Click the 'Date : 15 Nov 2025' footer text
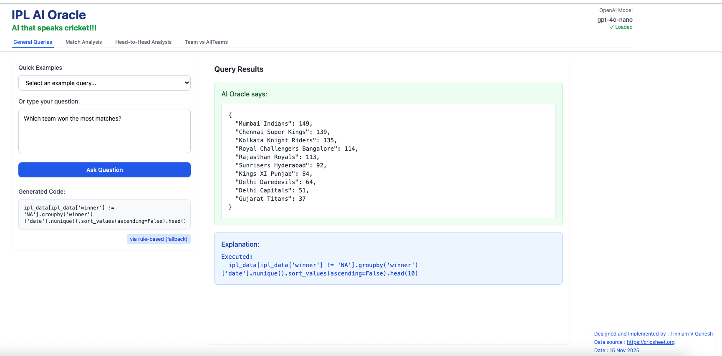 [616, 351]
